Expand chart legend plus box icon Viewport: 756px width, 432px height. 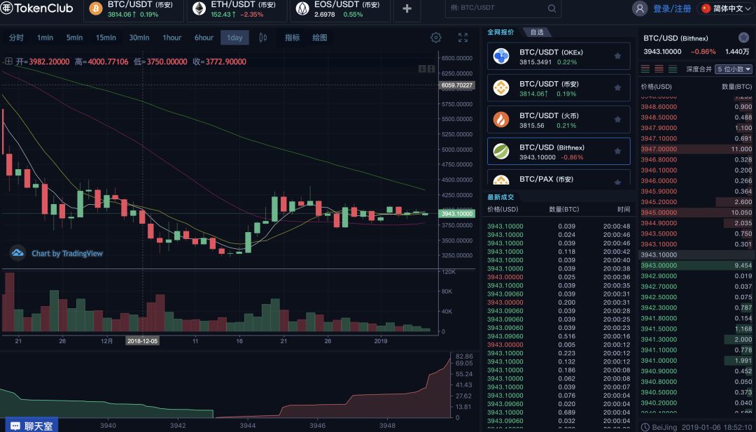[x=8, y=61]
